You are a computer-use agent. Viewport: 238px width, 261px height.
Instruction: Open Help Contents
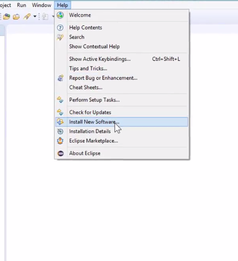122,27
